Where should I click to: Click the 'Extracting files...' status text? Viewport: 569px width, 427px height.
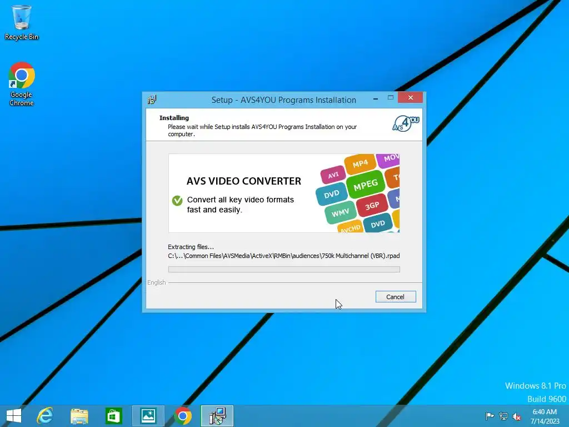point(191,247)
